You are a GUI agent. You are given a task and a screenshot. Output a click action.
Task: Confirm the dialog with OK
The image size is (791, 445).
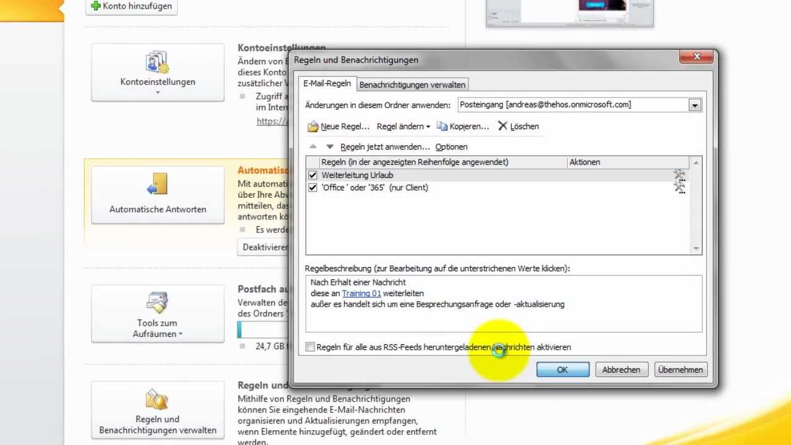coord(562,370)
